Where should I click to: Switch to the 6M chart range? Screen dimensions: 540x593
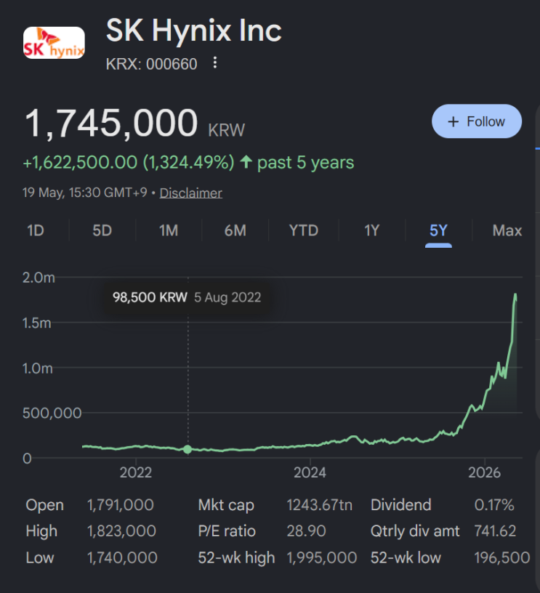pyautogui.click(x=235, y=230)
